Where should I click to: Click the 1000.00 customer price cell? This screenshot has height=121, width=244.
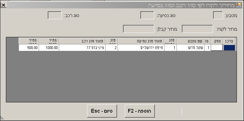pos(49,47)
